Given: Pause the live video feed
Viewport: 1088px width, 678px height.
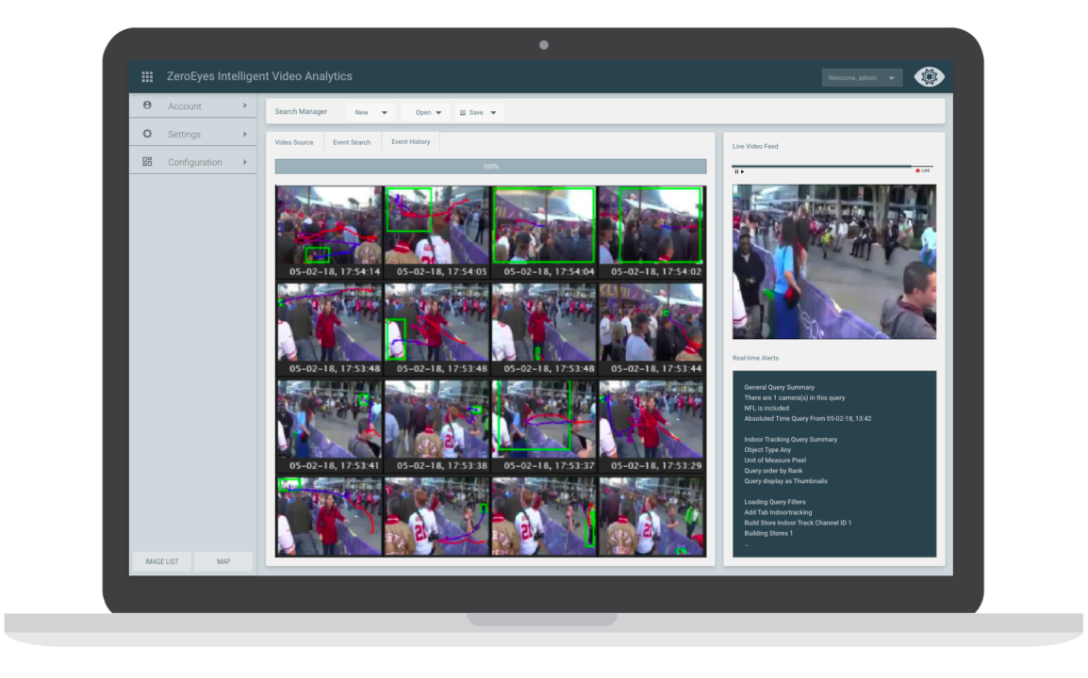Looking at the screenshot, I should [x=736, y=171].
